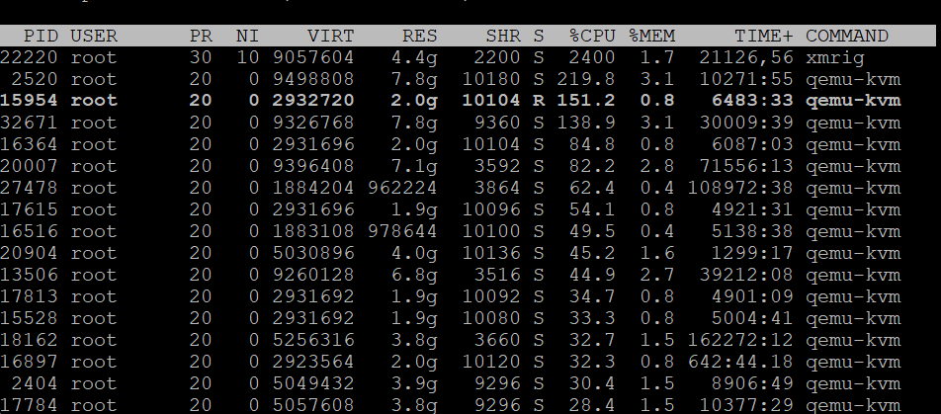
Task: Click PID 32671 in the process list
Action: 31,123
